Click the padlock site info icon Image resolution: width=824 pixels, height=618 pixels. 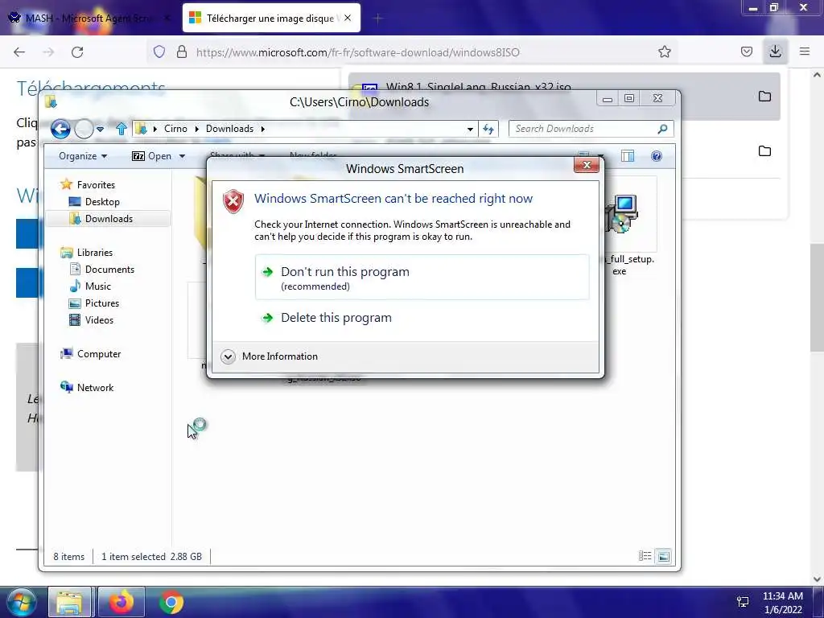(182, 52)
